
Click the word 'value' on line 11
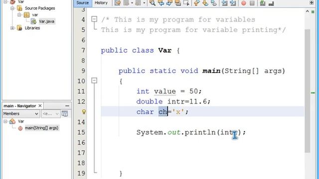165,91
